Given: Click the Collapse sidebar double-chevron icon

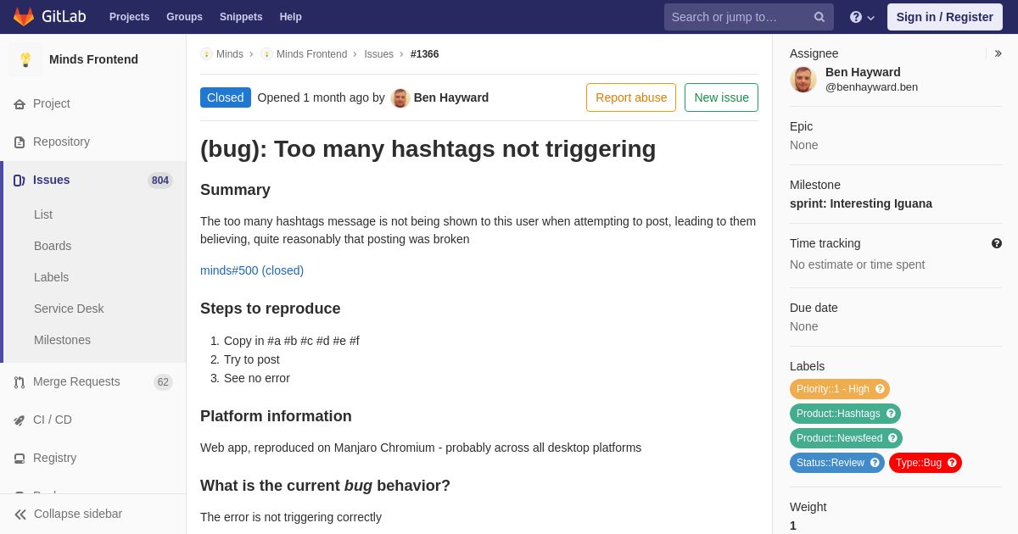Looking at the screenshot, I should coord(20,515).
